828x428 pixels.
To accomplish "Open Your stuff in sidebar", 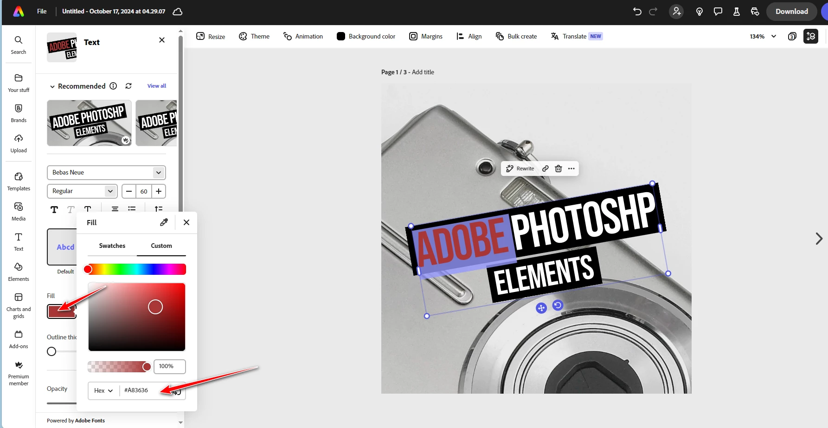I will coord(19,83).
